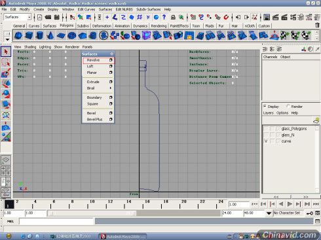The height and width of the screenshot is (240, 321).
Task: Toggle visibility box of curve layer
Action: [266, 141]
